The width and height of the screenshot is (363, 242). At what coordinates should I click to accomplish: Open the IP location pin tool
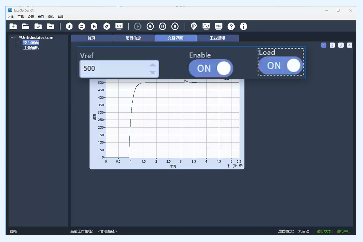(194, 27)
